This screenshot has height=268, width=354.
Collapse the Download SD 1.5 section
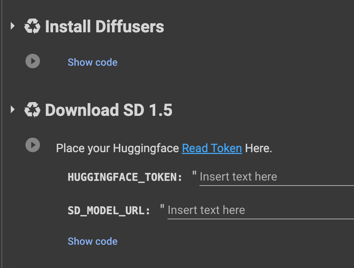(13, 109)
